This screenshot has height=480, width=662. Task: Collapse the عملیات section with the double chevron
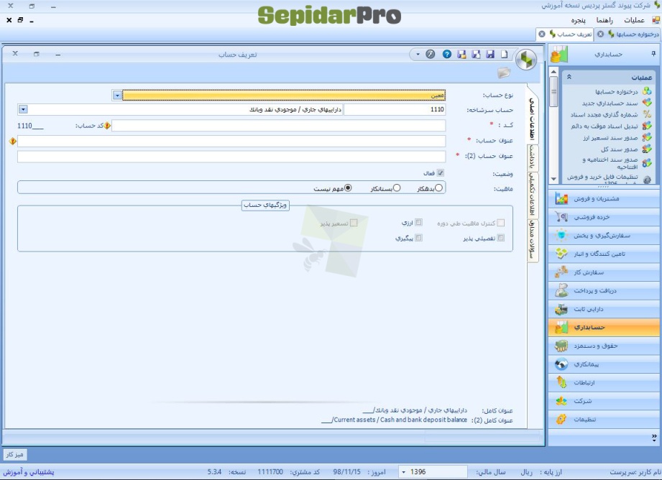(x=569, y=77)
